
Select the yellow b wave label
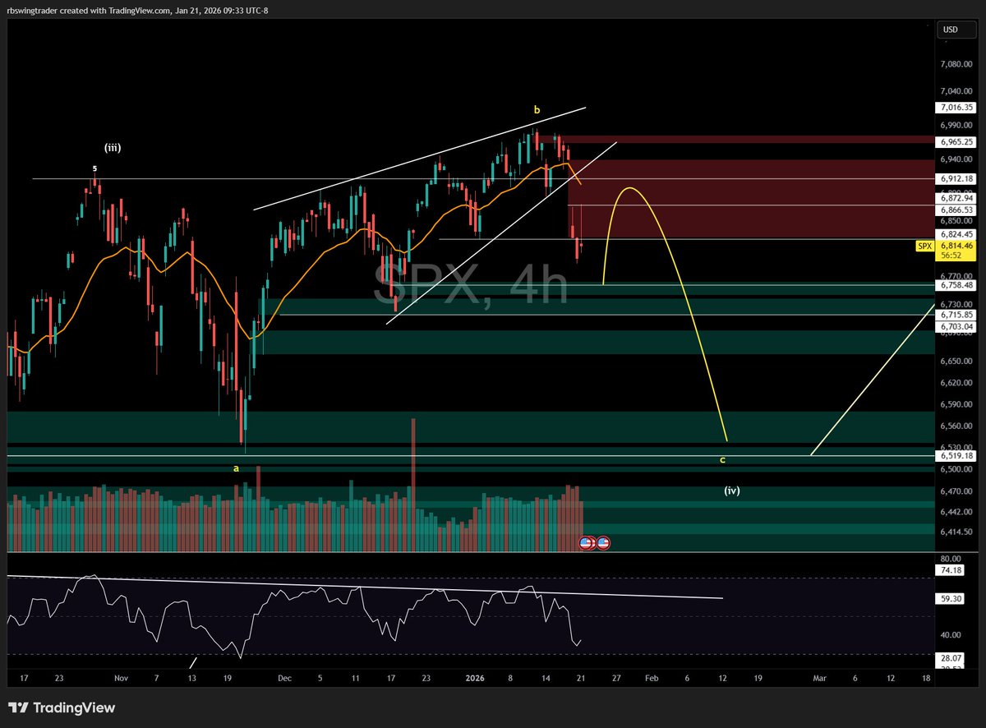(x=537, y=109)
